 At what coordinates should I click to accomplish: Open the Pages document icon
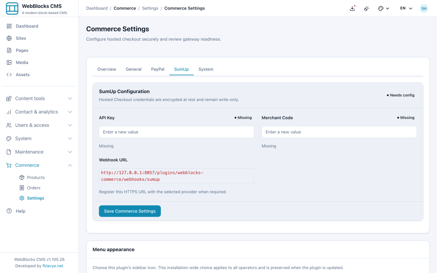[x=9, y=50]
